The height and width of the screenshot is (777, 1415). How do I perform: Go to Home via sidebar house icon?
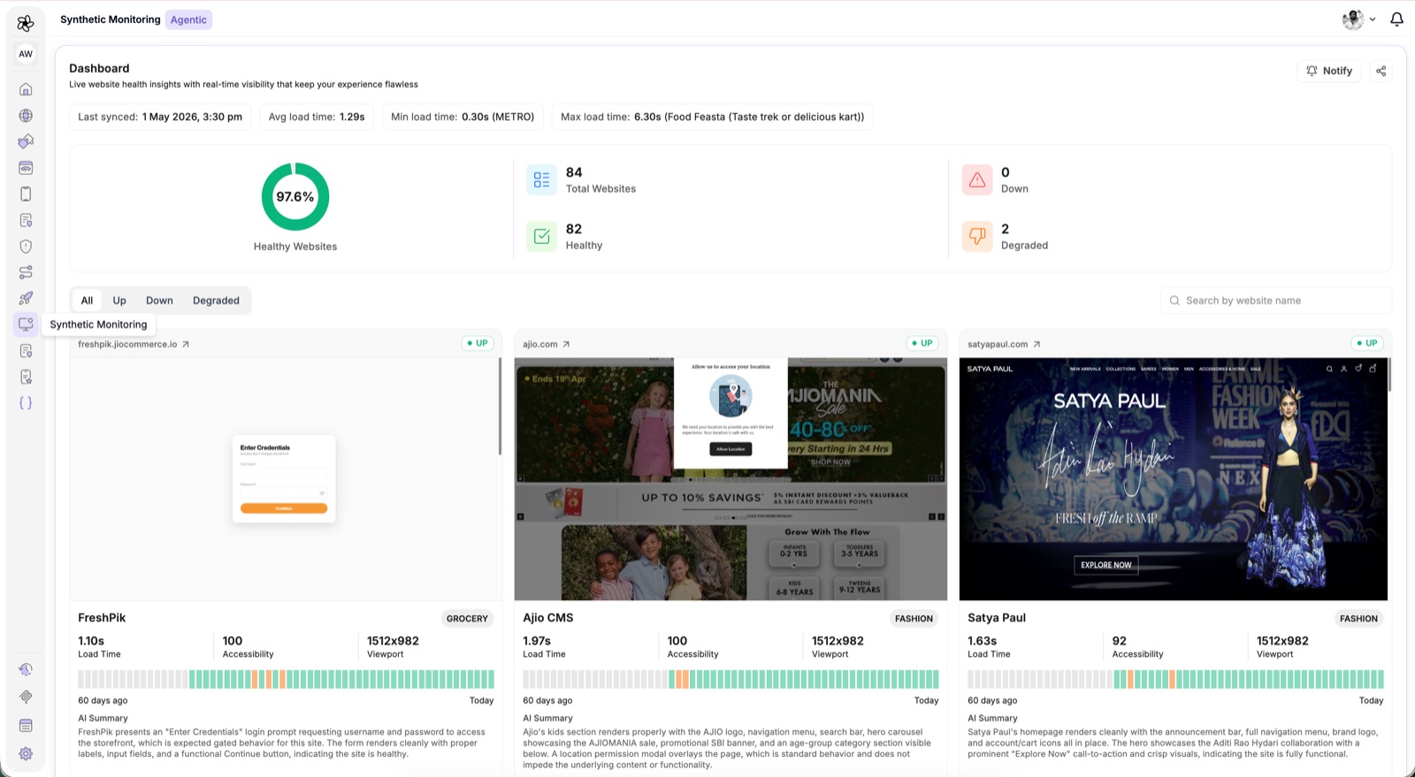point(26,89)
